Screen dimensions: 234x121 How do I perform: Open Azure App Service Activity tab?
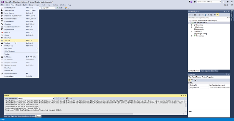click(x=26, y=116)
